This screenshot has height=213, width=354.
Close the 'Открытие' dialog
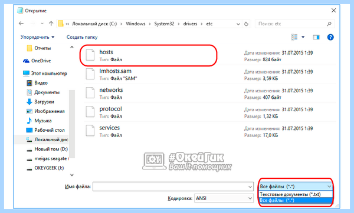333,11
